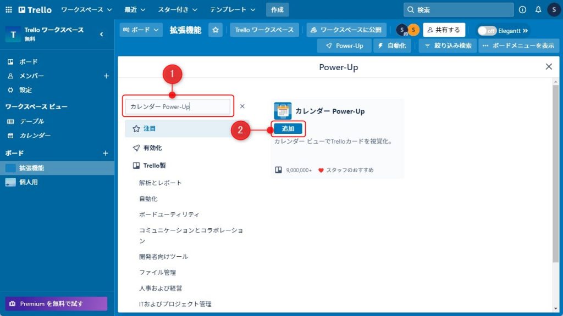
Task: Open the 最近 dropdown menu
Action: pos(135,10)
